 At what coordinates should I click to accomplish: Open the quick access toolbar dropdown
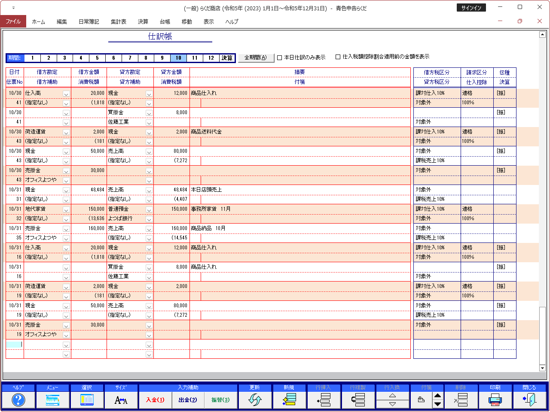(x=13, y=8)
